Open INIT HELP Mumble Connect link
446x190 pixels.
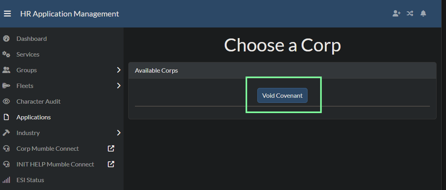pyautogui.click(x=55, y=164)
